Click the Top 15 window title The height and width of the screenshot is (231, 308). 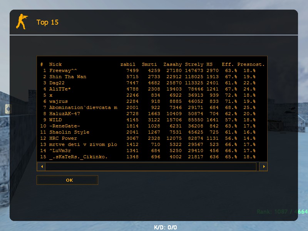[47, 22]
